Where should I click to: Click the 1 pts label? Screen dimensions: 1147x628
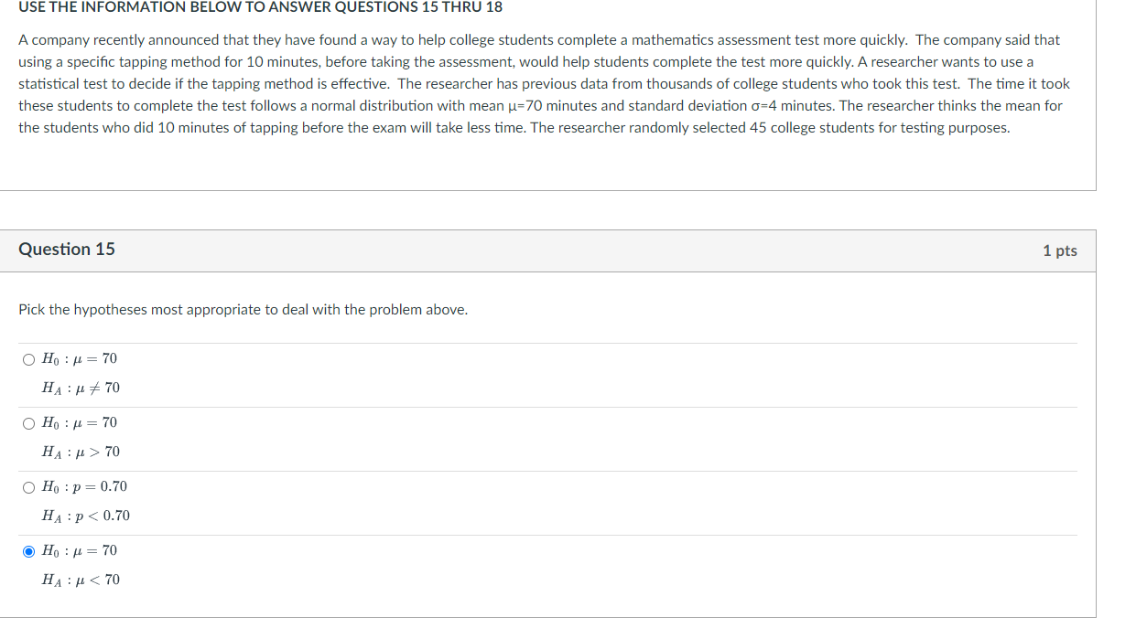click(x=1061, y=251)
